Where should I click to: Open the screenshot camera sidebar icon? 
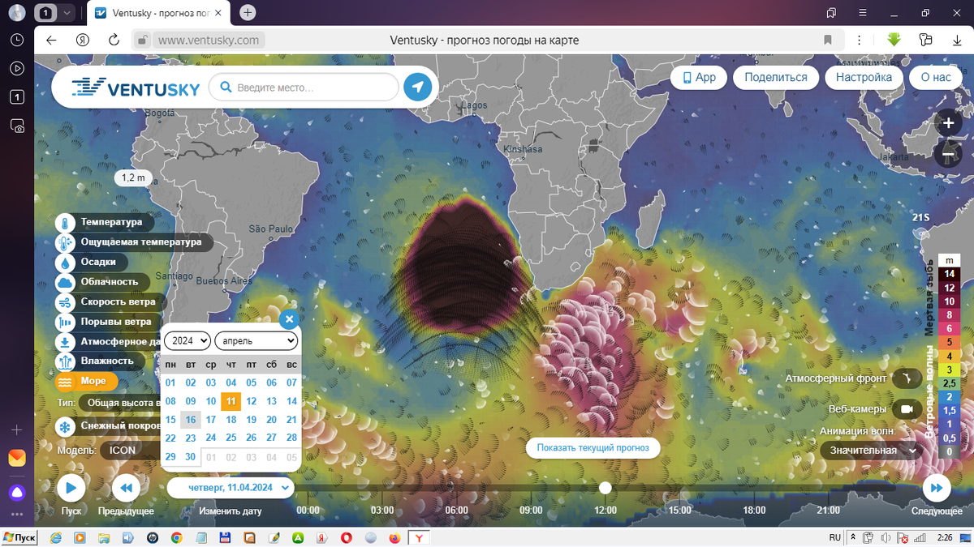point(16,126)
